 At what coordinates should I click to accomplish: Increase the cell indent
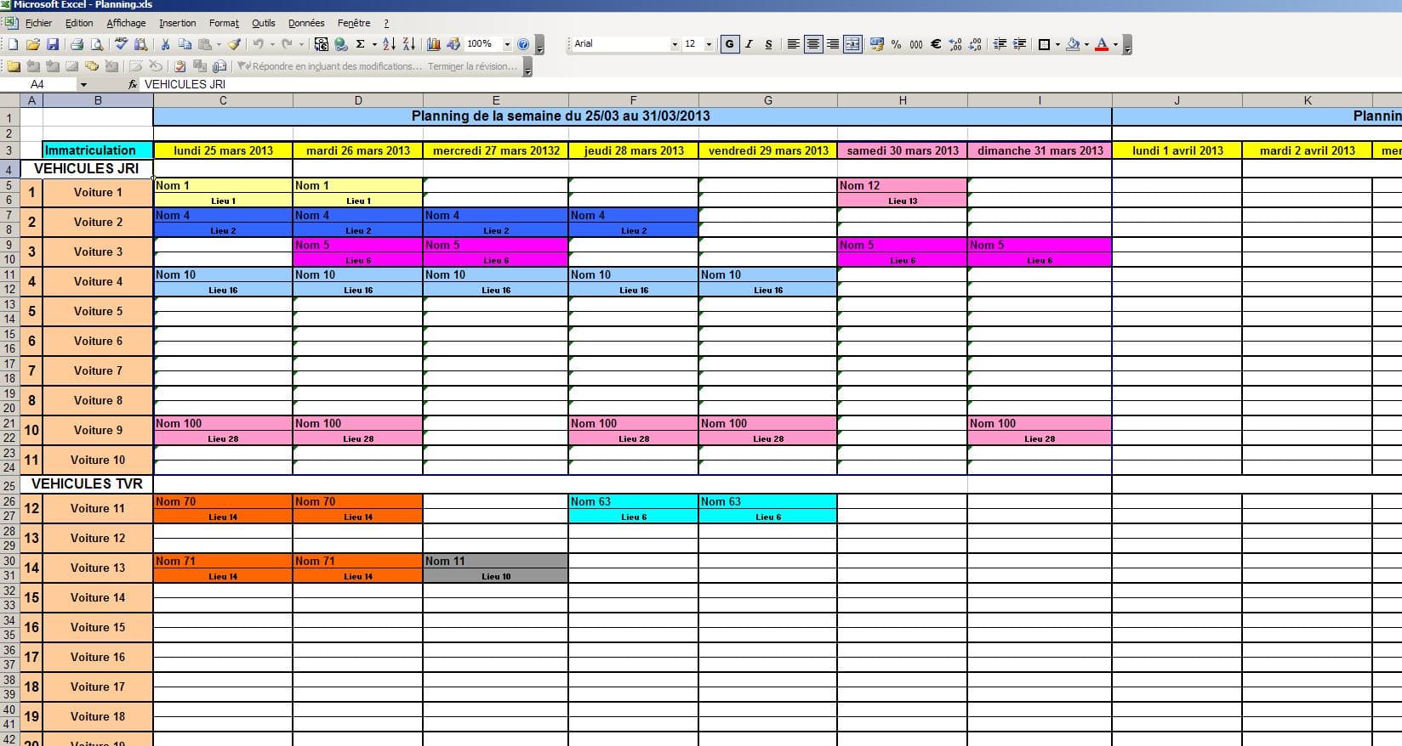[x=1019, y=44]
